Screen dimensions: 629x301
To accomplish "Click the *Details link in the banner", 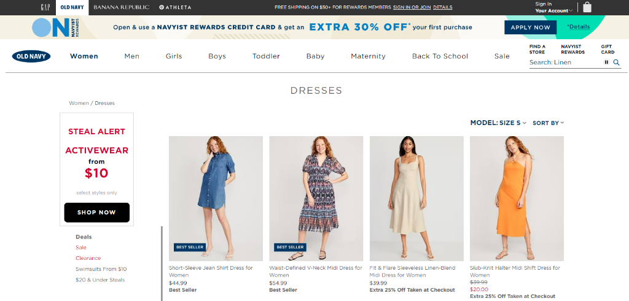I will click(x=578, y=27).
